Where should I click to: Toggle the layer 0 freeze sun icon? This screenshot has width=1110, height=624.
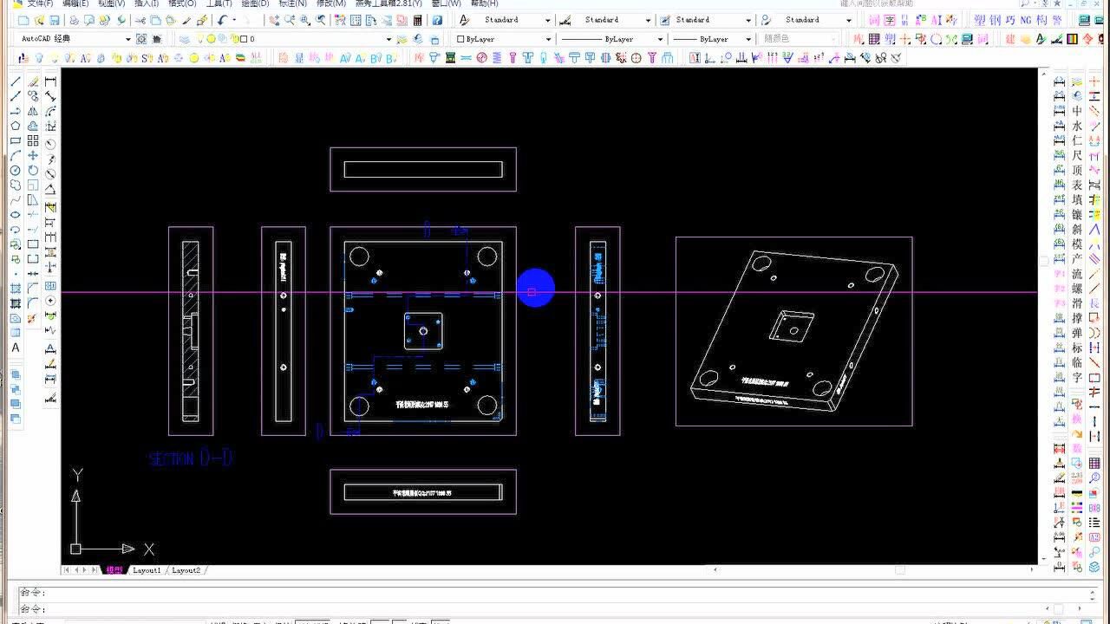(211, 39)
